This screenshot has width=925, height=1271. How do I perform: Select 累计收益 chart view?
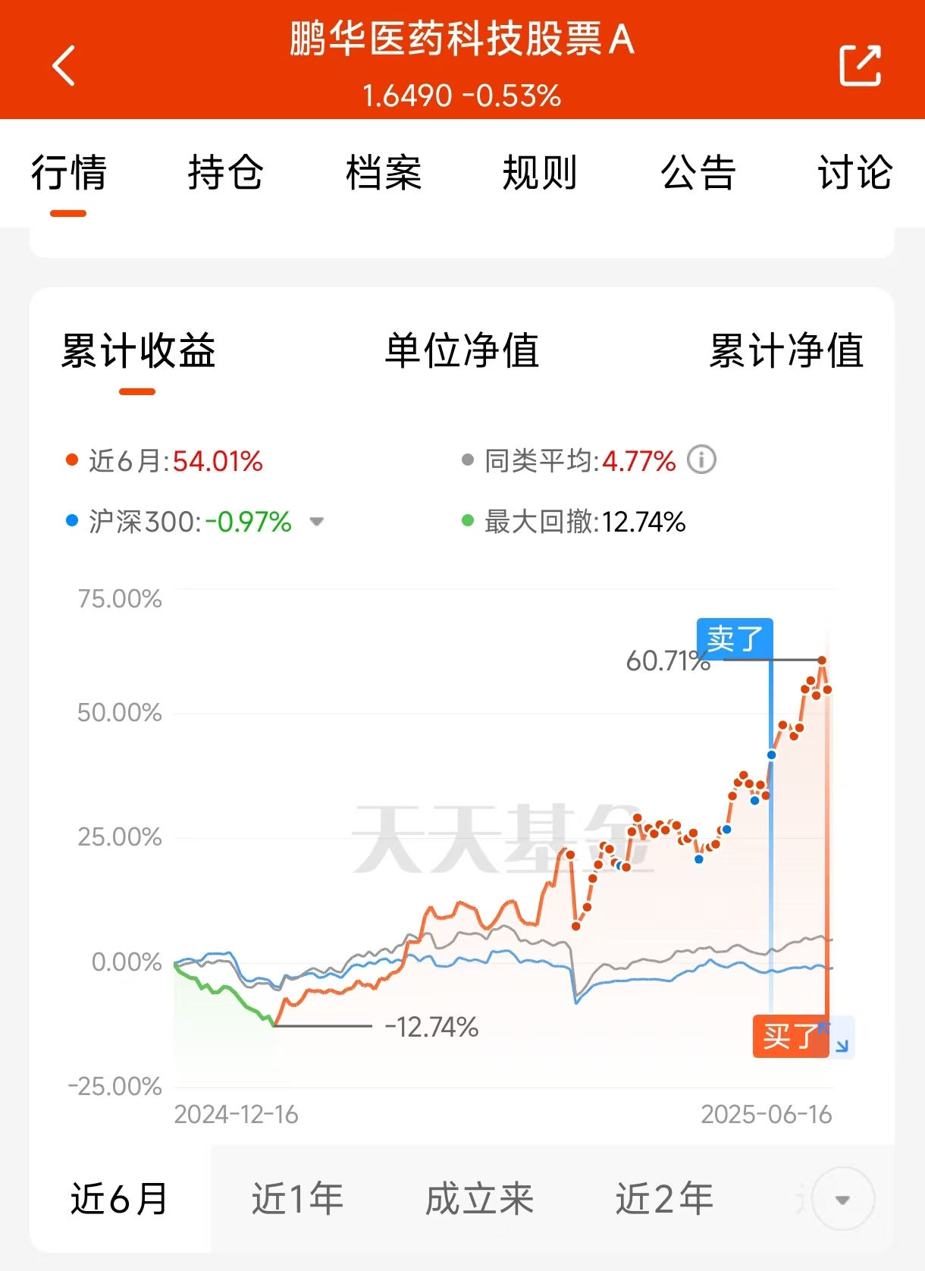coord(138,351)
